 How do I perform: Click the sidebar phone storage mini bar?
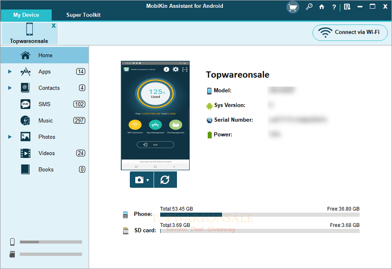pyautogui.click(x=51, y=242)
